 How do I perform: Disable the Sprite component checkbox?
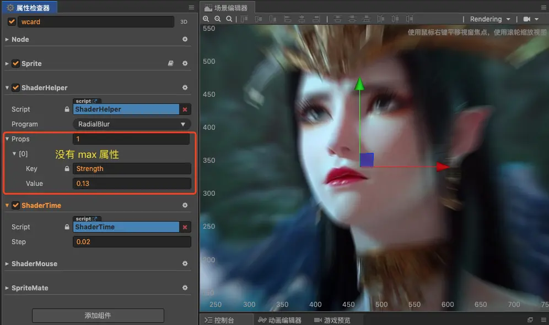tap(15, 64)
